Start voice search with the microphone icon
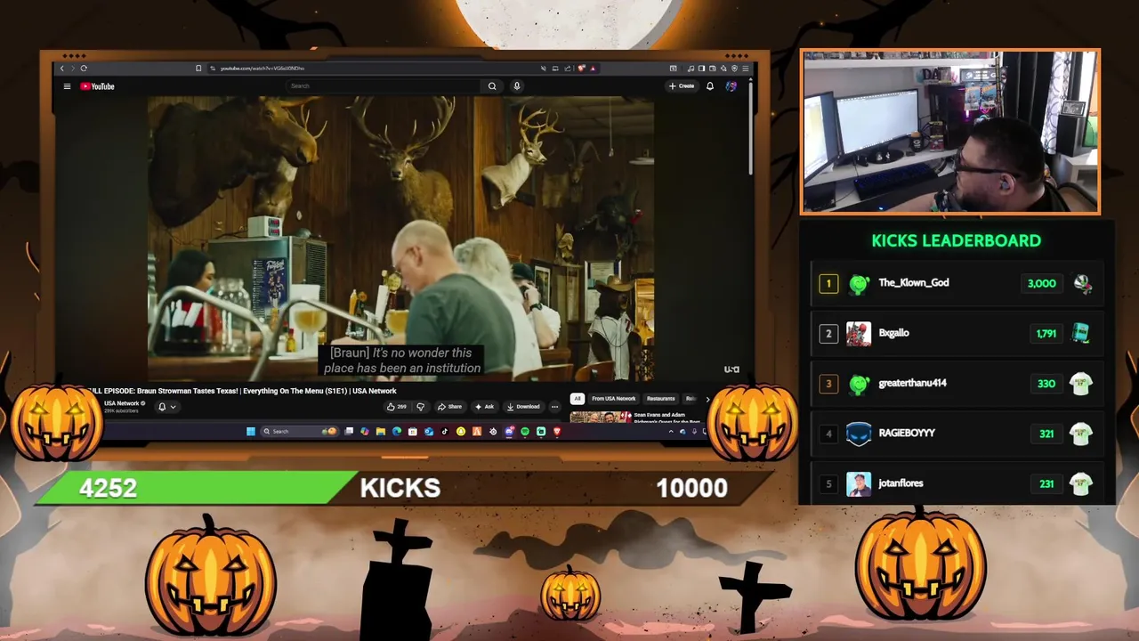1139x641 pixels. (517, 86)
